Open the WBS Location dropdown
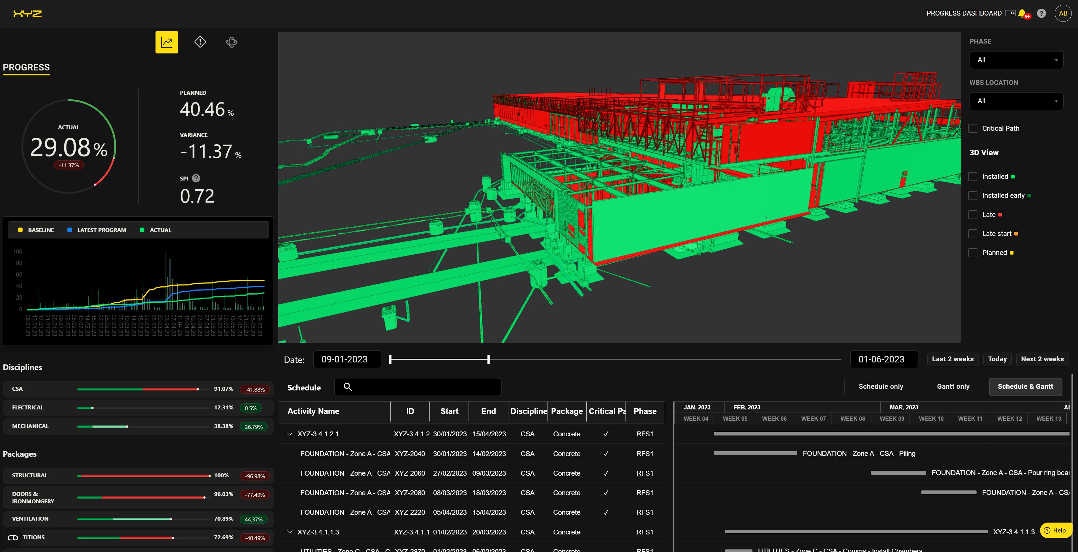Viewport: 1078px width, 552px height. click(x=1016, y=101)
